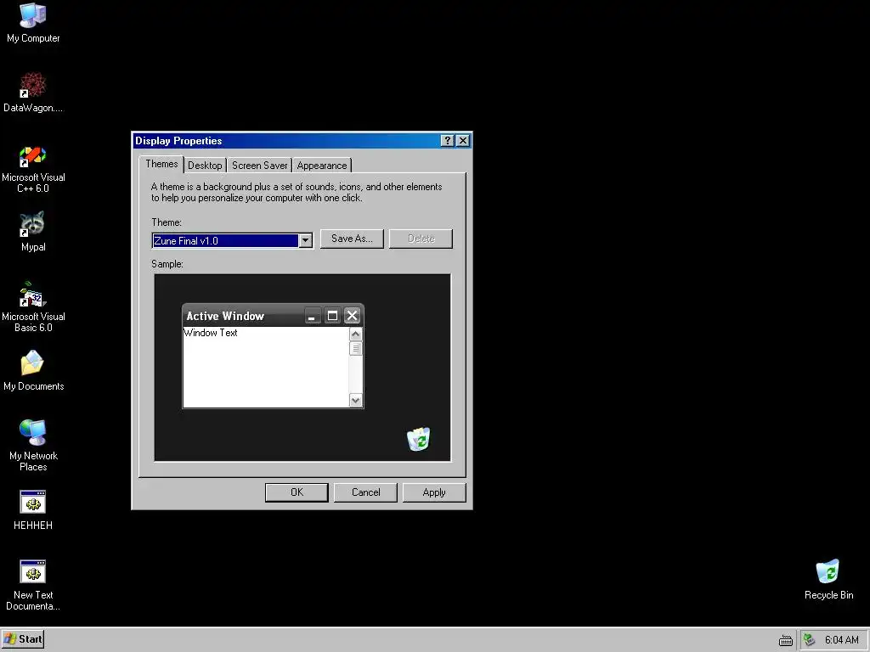Click the system tray network icon
The image size is (870, 652).
tap(810, 640)
